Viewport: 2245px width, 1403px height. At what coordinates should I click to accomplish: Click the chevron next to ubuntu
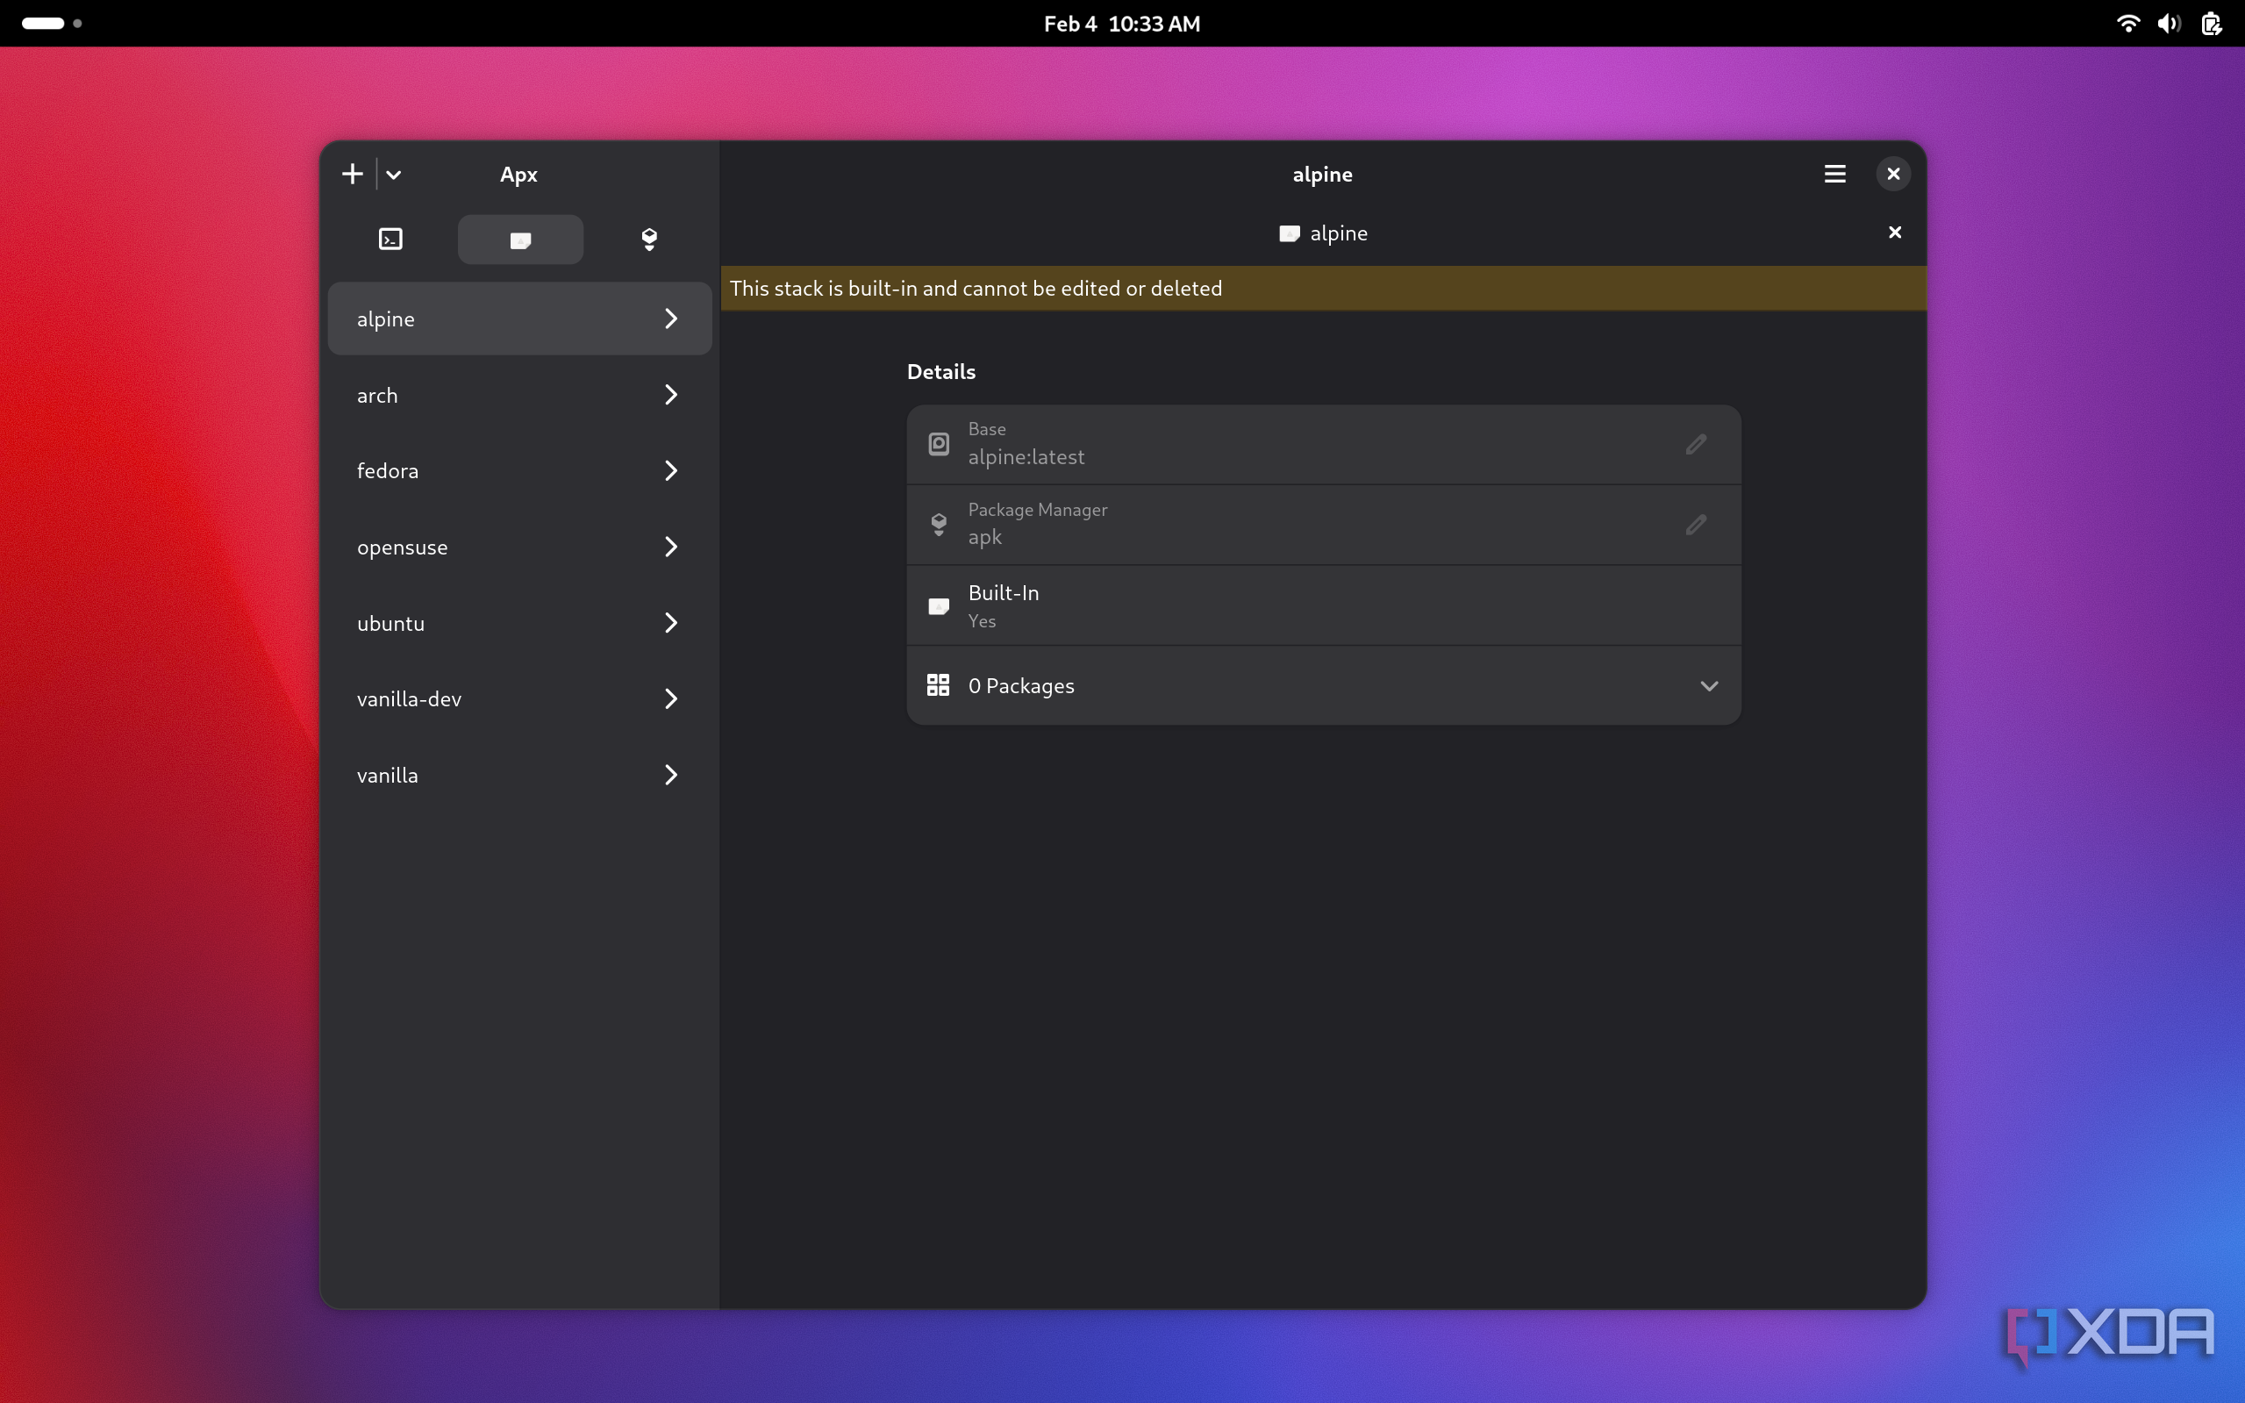(671, 624)
